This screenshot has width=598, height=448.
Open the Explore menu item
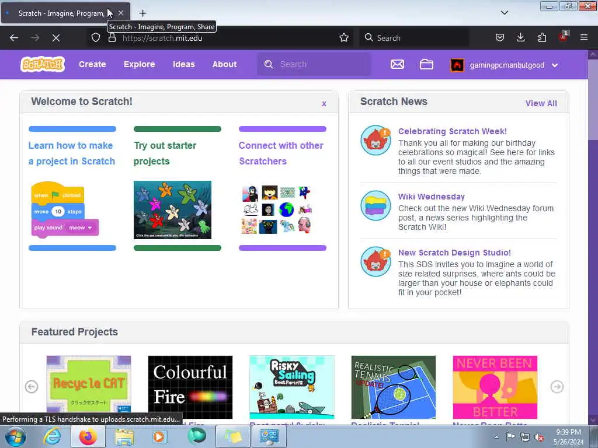[x=139, y=64]
